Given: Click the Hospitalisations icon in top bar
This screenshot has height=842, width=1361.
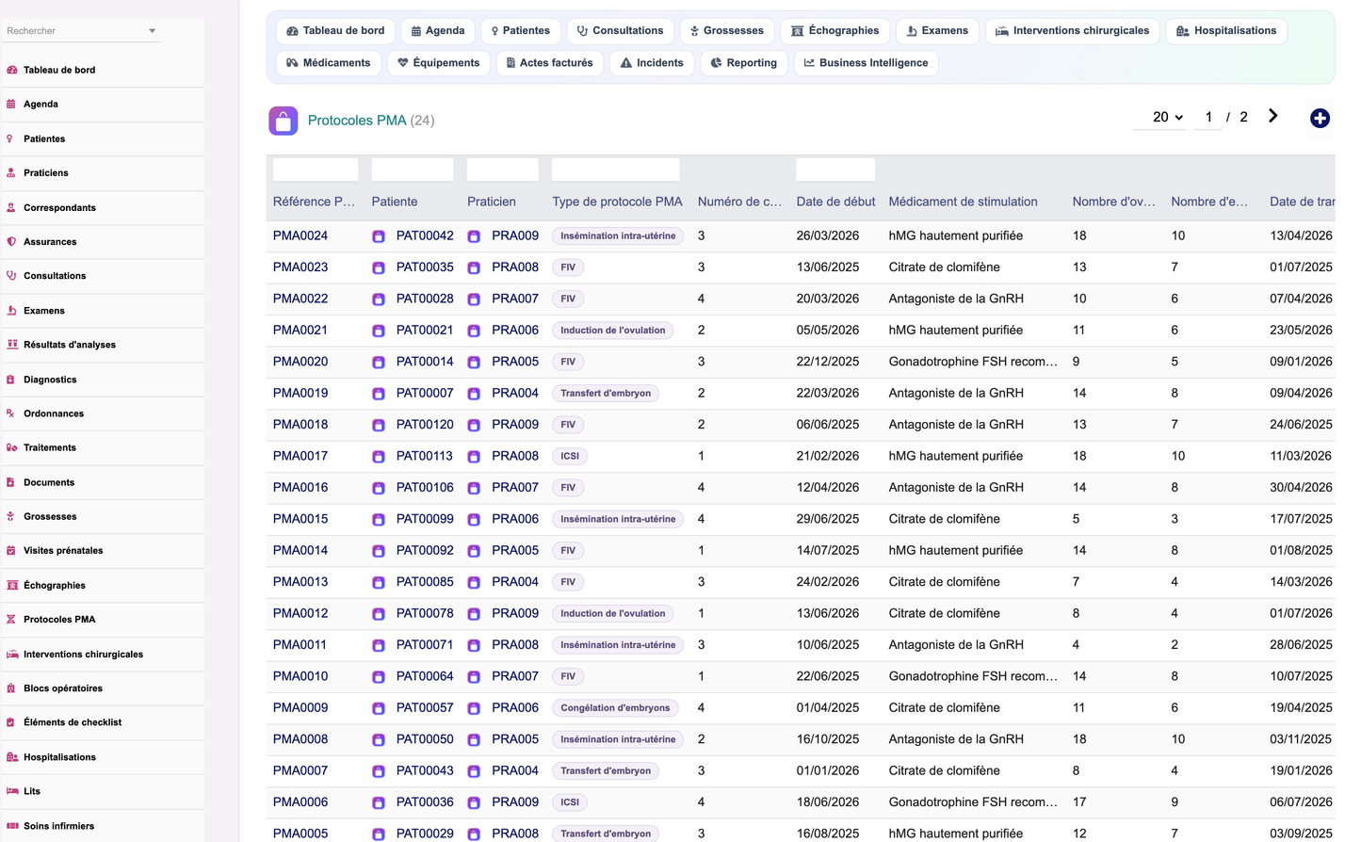Looking at the screenshot, I should click(x=1183, y=31).
